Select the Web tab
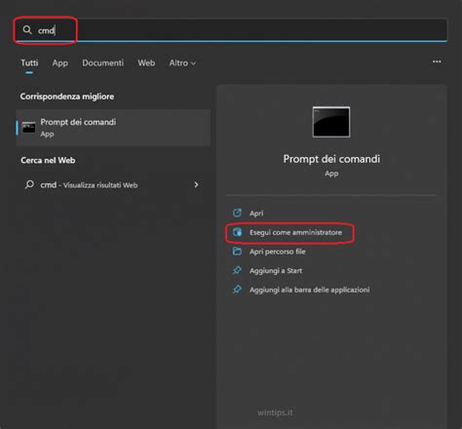The width and height of the screenshot is (462, 429). (146, 63)
